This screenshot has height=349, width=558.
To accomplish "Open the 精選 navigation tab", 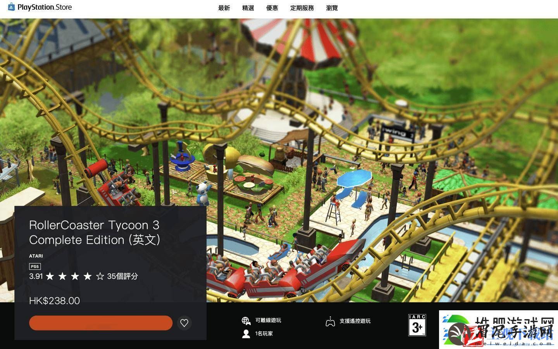I will tap(248, 8).
